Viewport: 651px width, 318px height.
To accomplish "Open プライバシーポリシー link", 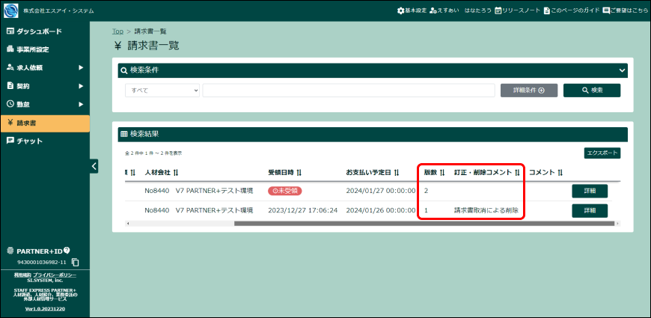I will pos(55,275).
